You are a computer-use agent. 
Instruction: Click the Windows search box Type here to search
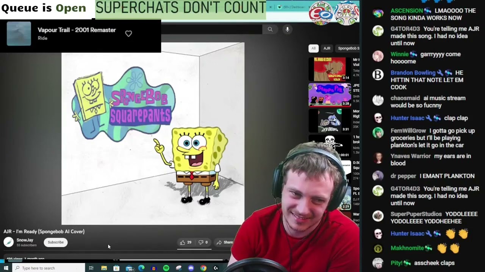click(x=49, y=268)
